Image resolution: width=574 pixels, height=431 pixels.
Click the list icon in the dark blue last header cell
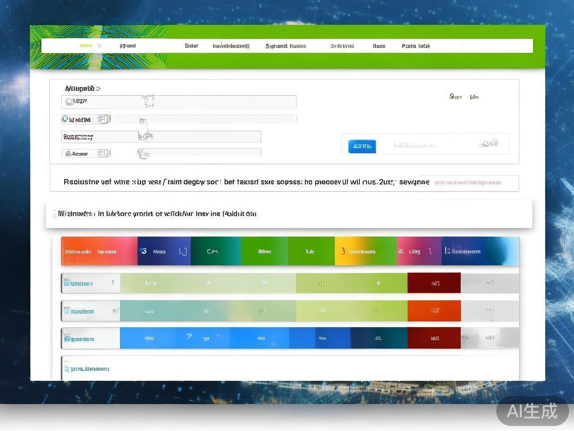pos(447,251)
